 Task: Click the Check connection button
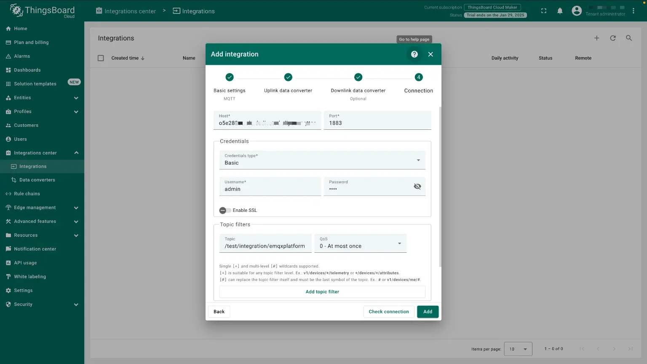[x=388, y=312]
